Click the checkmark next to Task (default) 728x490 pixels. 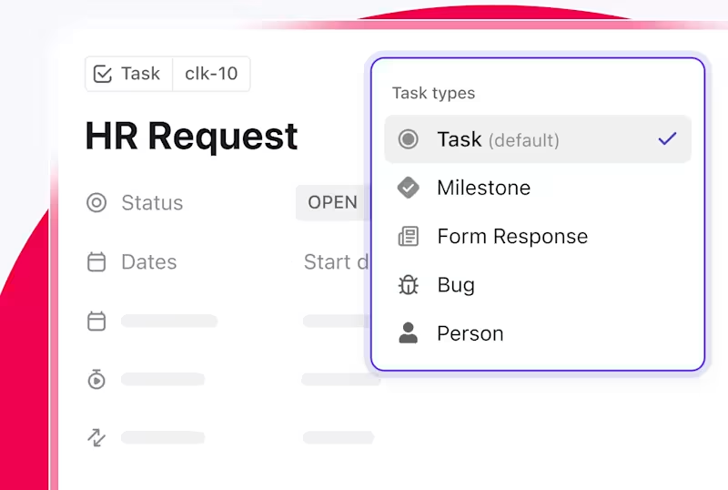click(667, 139)
